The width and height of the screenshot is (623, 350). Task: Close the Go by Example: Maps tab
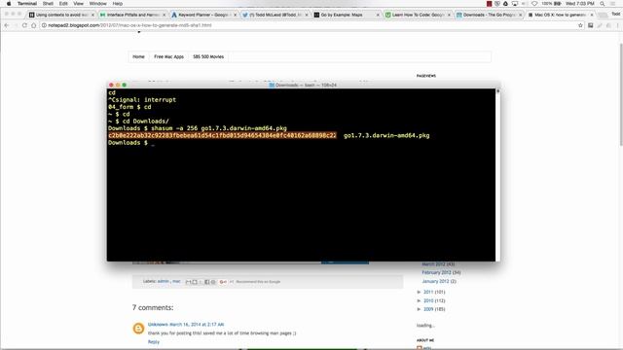click(x=378, y=15)
